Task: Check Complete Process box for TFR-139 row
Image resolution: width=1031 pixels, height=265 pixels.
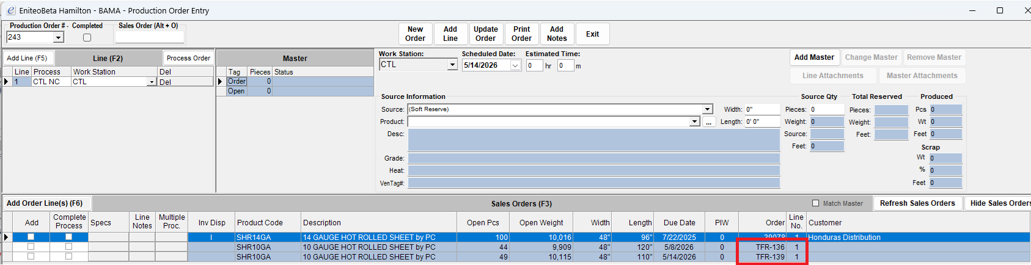Action: click(x=68, y=256)
